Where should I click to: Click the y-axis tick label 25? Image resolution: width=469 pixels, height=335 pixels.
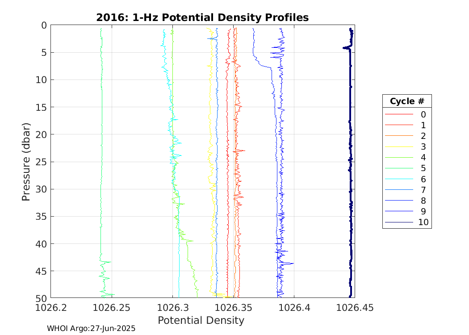[41, 162]
